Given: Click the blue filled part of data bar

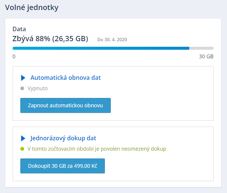Looking at the screenshot, I should point(100,48).
